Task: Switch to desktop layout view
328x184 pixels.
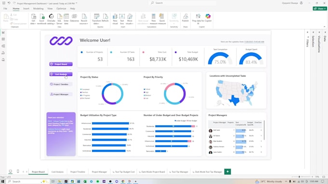Action: (x=10, y=172)
